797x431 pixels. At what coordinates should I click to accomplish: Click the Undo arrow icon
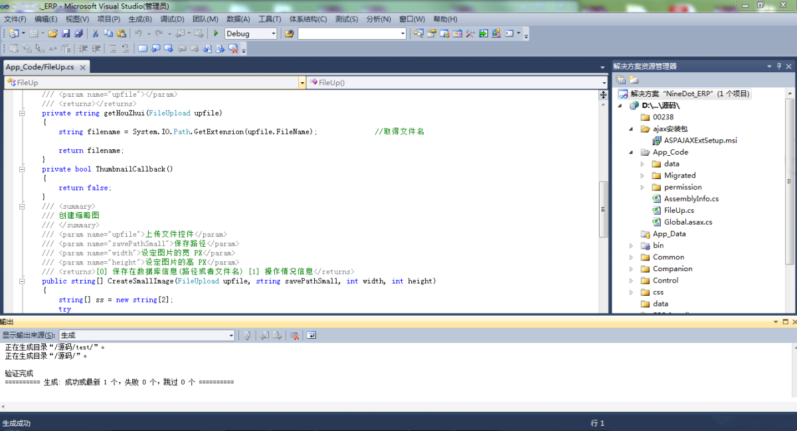(x=138, y=33)
